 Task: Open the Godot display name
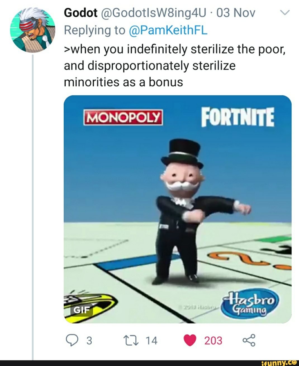pos(80,13)
